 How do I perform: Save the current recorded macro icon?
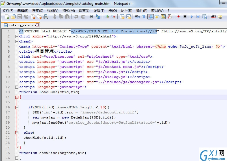tap(205, 17)
